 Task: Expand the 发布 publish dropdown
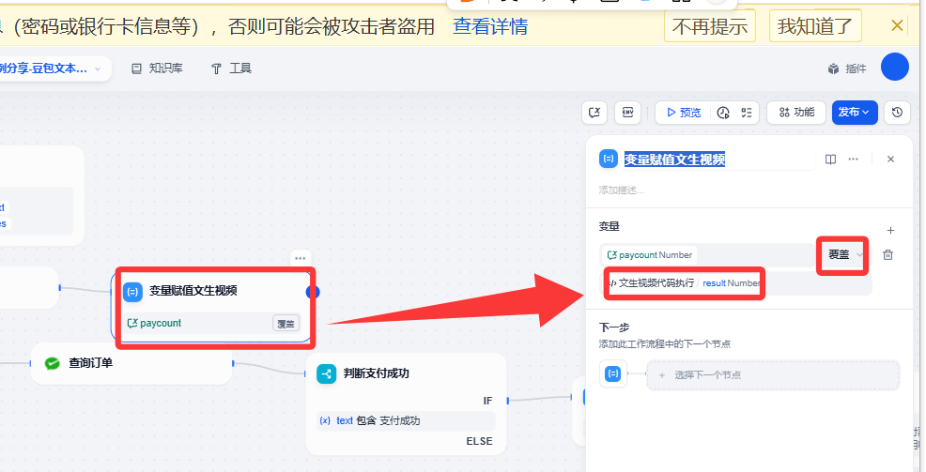point(855,112)
